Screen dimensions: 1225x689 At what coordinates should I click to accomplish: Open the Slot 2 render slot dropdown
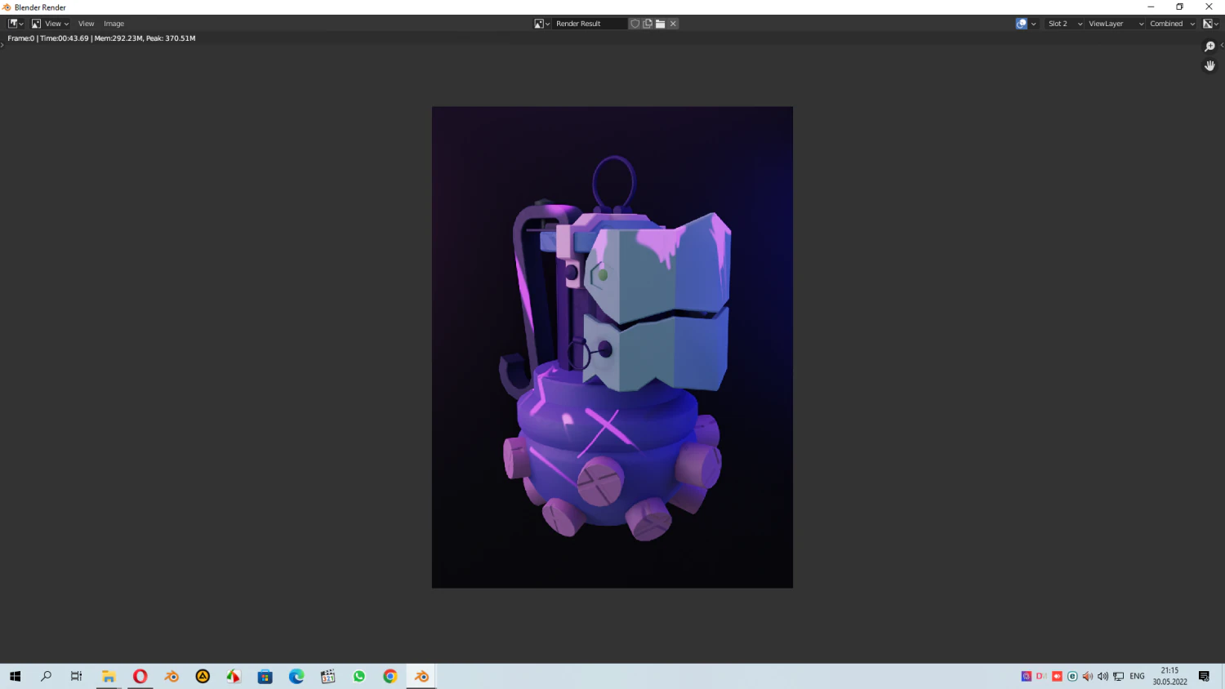[x=1065, y=24]
